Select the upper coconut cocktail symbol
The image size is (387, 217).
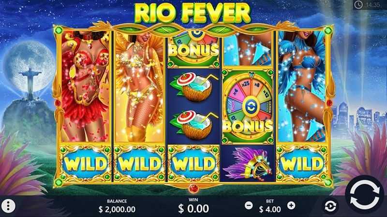[193, 88]
